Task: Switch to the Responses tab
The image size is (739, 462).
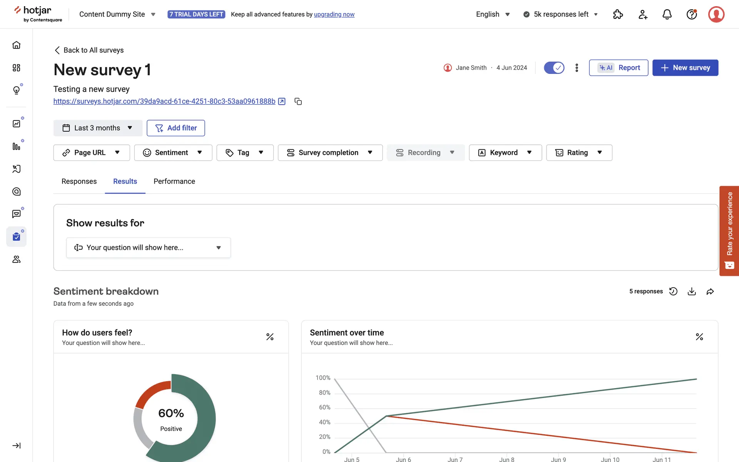Action: [79, 181]
